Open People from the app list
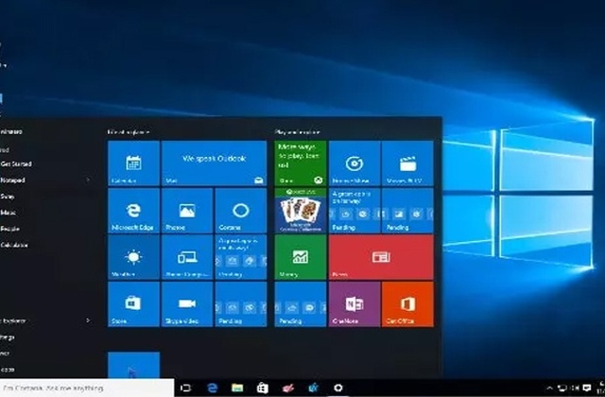 tap(10, 229)
